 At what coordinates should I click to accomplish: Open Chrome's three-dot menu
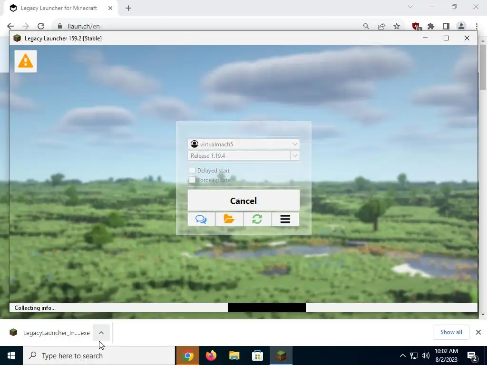click(477, 26)
